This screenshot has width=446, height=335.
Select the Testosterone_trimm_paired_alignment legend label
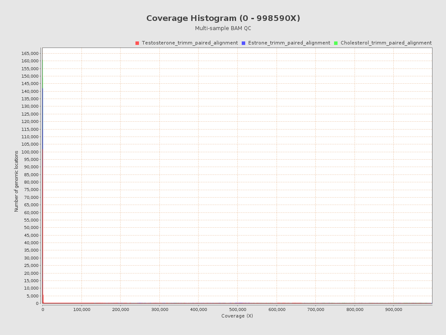(190, 43)
